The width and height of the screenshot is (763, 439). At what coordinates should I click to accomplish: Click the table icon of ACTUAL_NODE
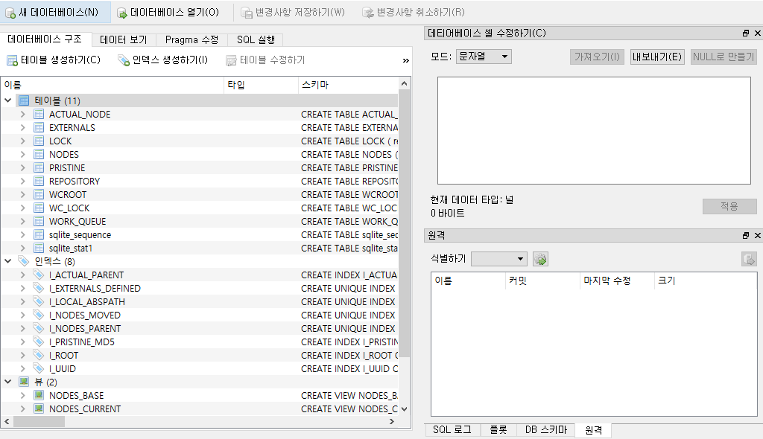pos(39,115)
